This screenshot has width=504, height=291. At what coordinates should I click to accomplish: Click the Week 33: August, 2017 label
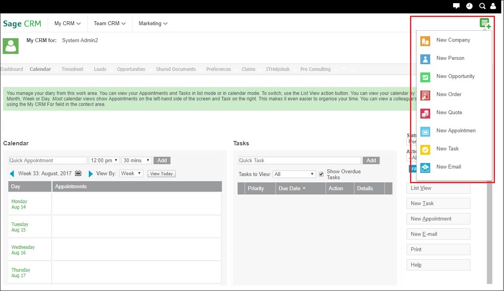(45, 174)
